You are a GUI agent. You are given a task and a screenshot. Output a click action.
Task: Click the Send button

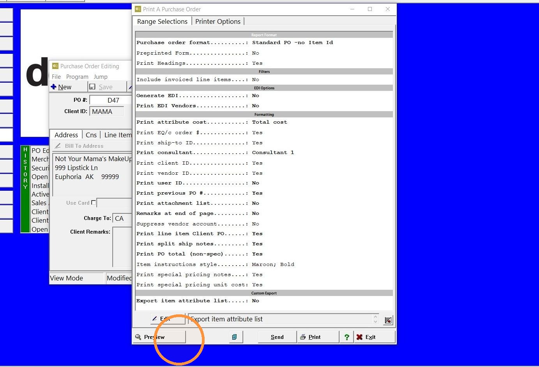click(277, 337)
